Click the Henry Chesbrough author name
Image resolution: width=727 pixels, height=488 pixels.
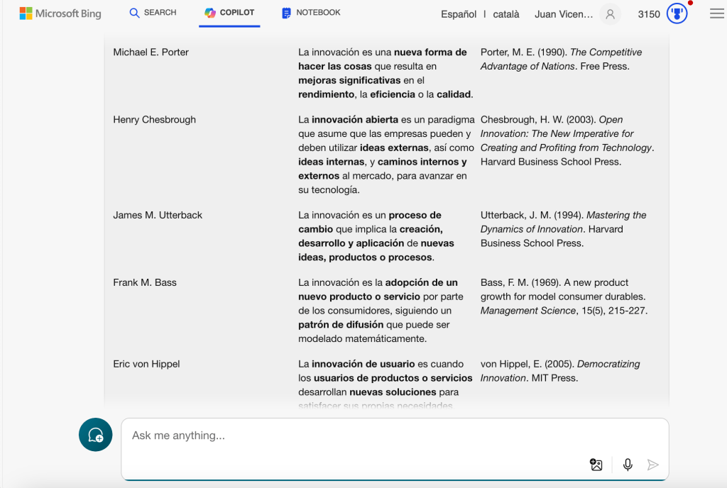coord(154,120)
